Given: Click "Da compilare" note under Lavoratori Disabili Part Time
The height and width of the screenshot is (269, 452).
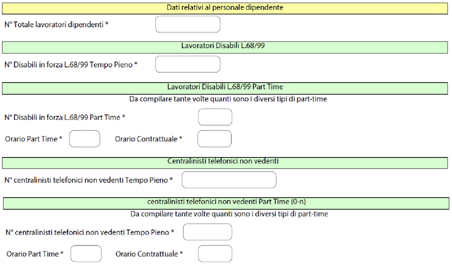Looking at the screenshot, I should 228,99.
